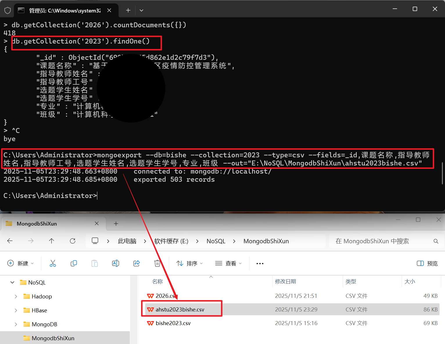Navigate to NoSQL in the breadcrumb
This screenshot has height=344, width=445.
click(216, 241)
